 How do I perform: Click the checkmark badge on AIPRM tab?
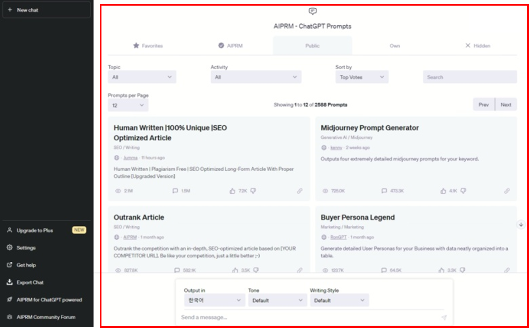click(221, 45)
